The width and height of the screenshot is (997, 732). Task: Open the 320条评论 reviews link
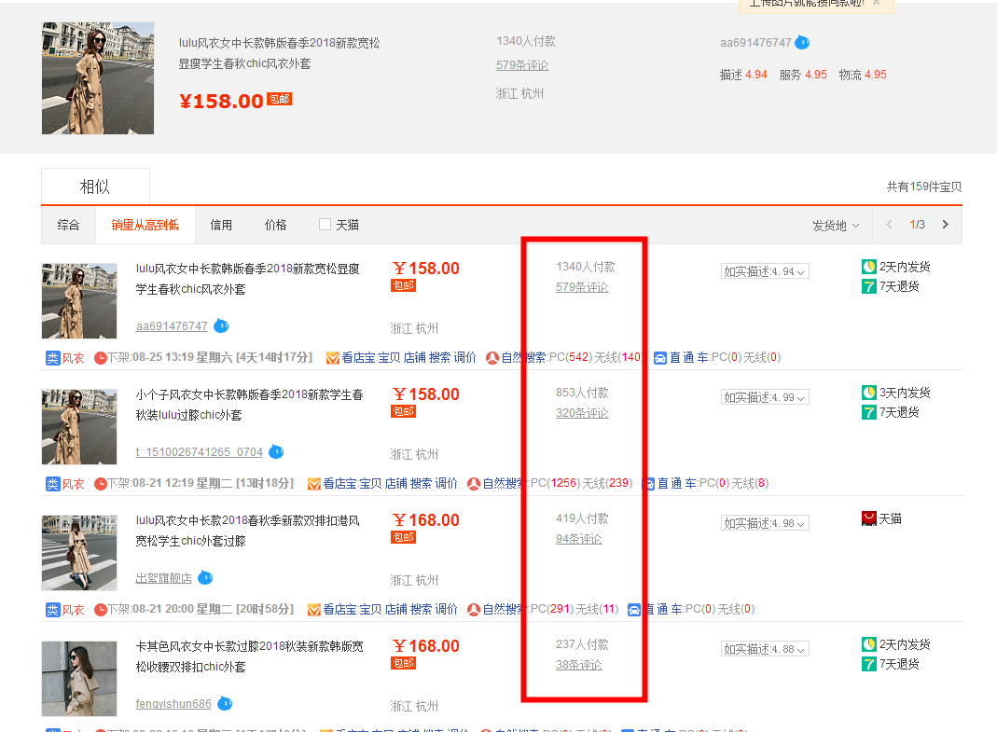(582, 413)
